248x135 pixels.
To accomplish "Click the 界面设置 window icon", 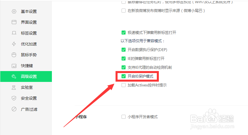I will point(14,22).
